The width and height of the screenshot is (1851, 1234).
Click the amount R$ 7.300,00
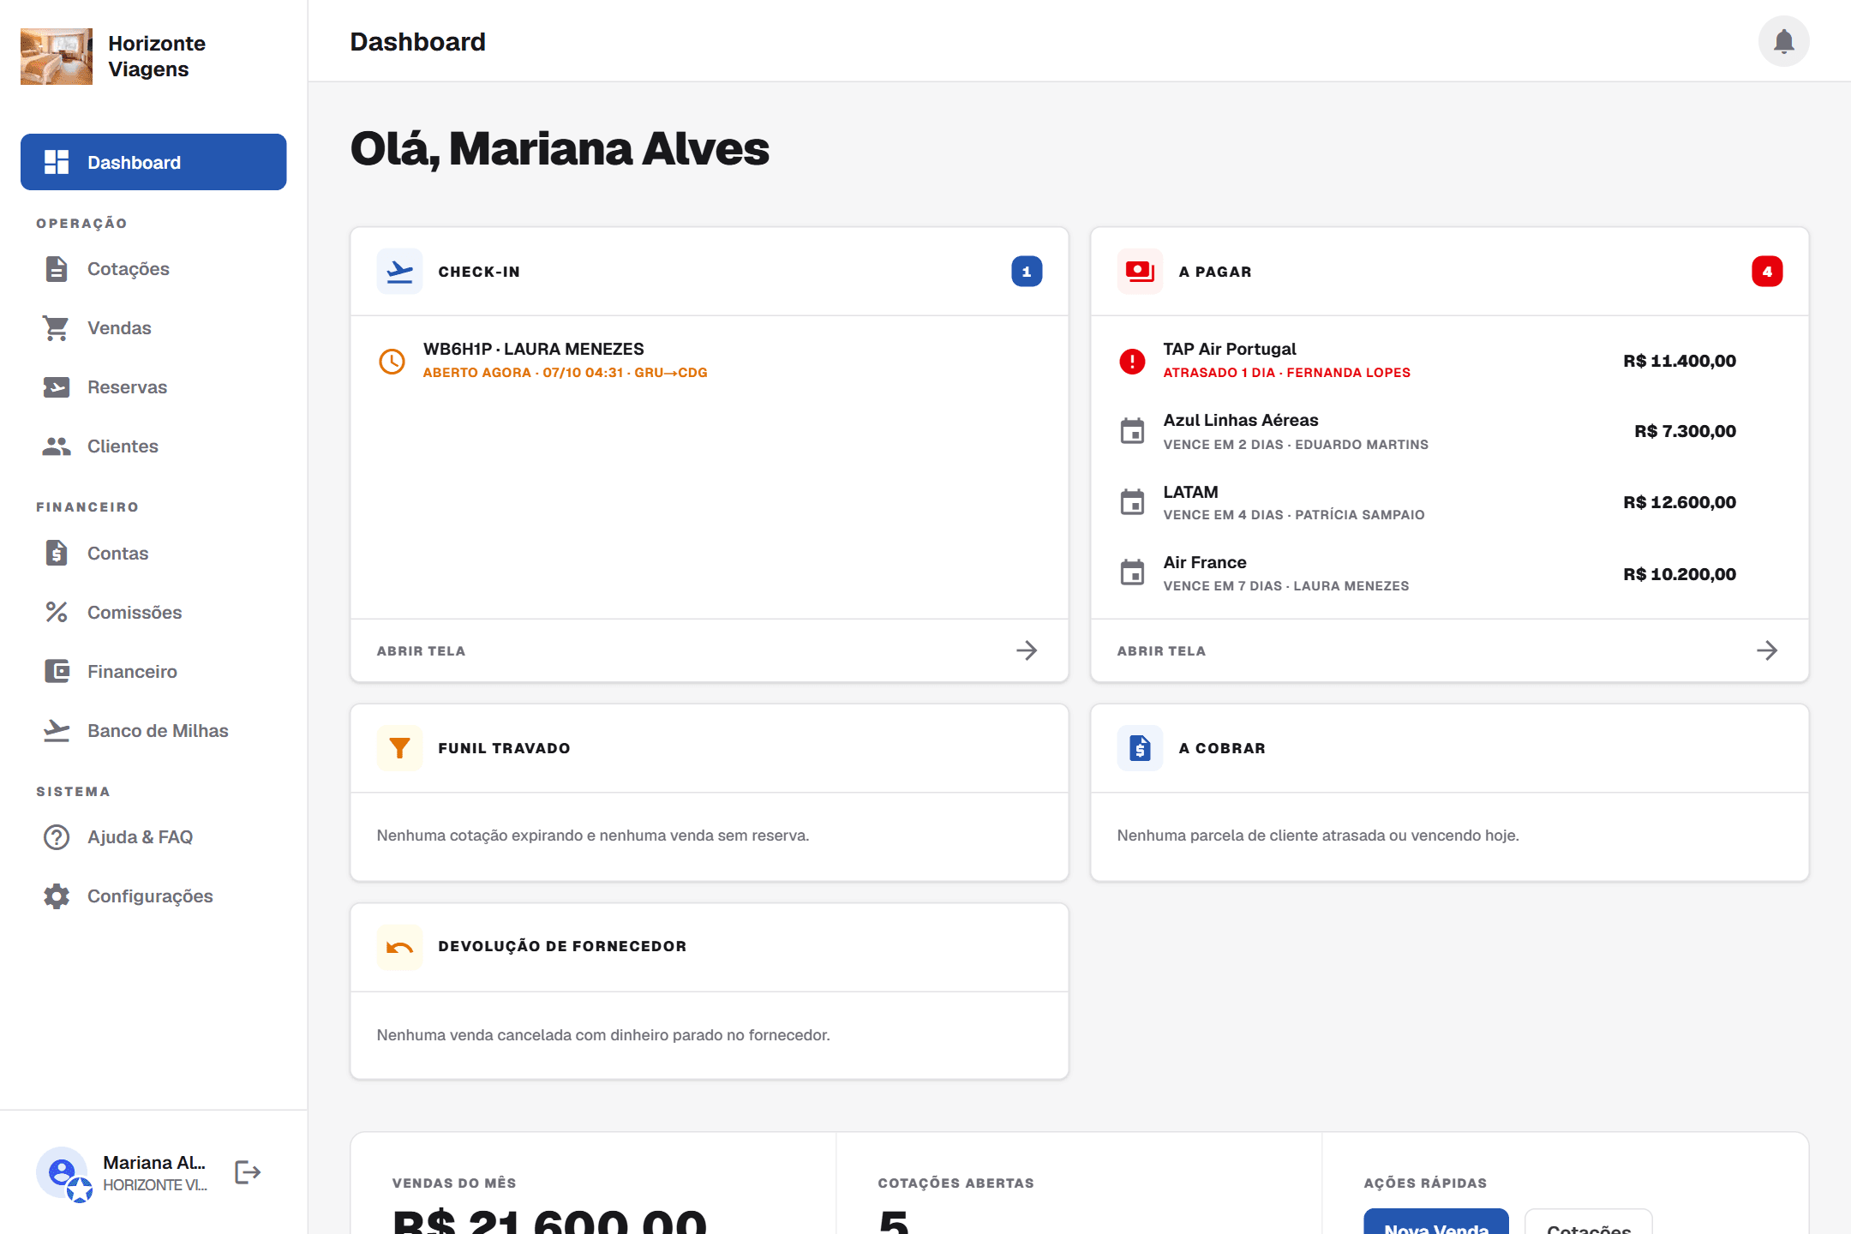1685,431
